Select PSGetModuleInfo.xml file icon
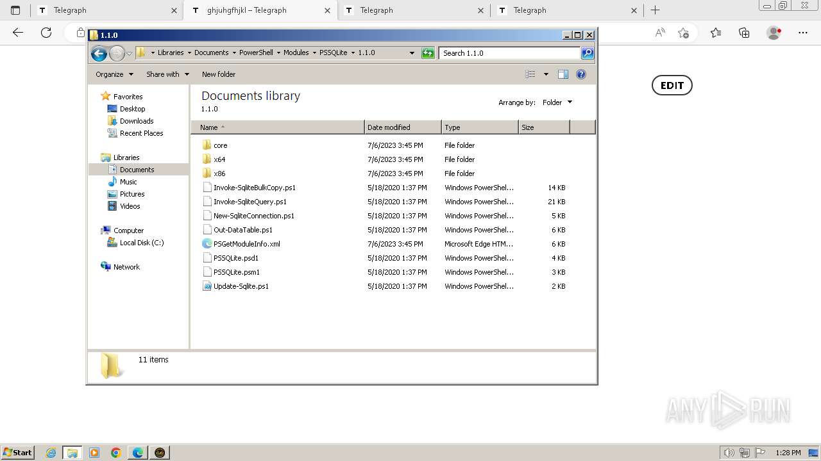Image resolution: width=821 pixels, height=461 pixels. [207, 244]
